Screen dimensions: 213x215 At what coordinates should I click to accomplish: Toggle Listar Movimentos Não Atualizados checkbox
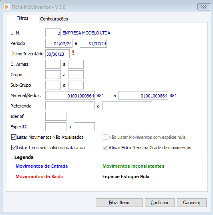pos(14,137)
